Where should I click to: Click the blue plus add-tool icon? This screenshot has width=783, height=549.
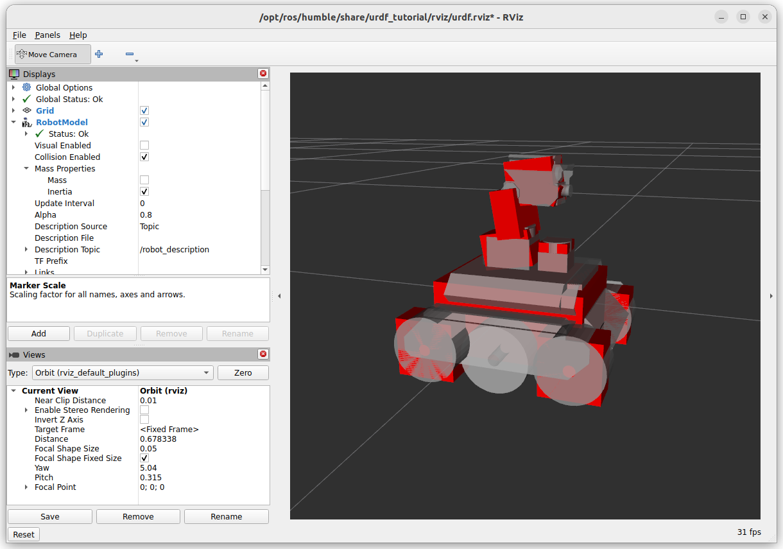point(99,55)
